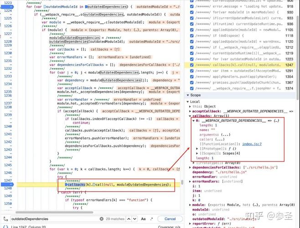Expand the module object in scope
The image size is (300, 228).
[x=190, y=205]
